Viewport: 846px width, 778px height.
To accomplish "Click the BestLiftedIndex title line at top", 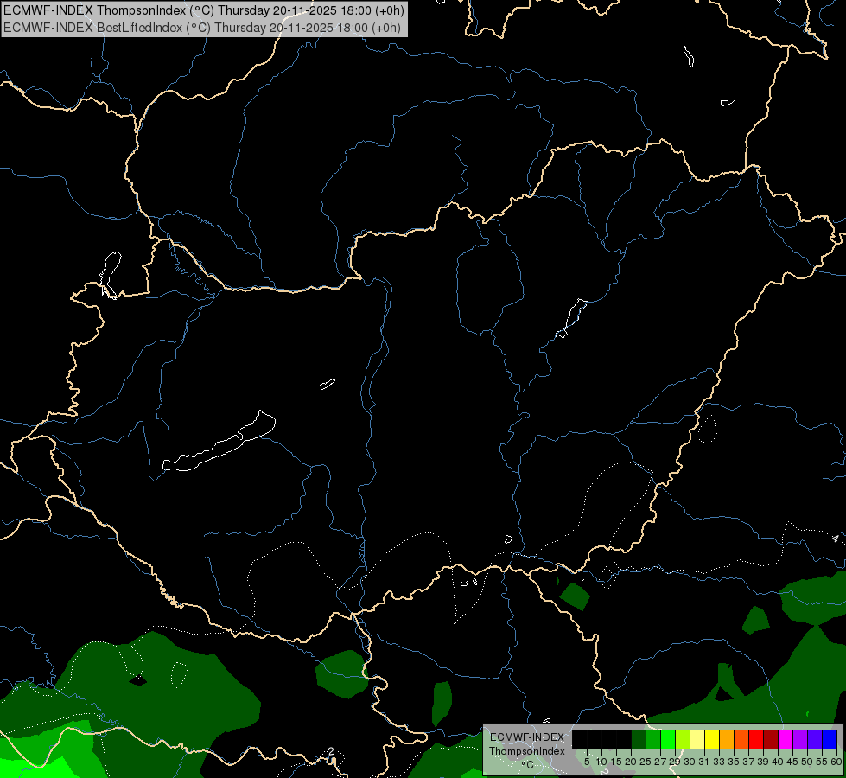I will click(202, 28).
